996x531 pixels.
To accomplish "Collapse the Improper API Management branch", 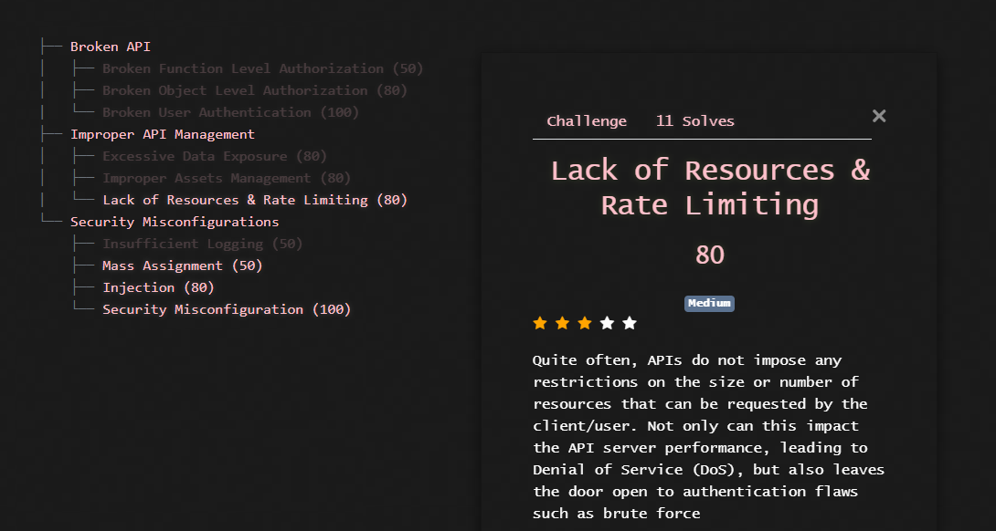I will click(162, 133).
